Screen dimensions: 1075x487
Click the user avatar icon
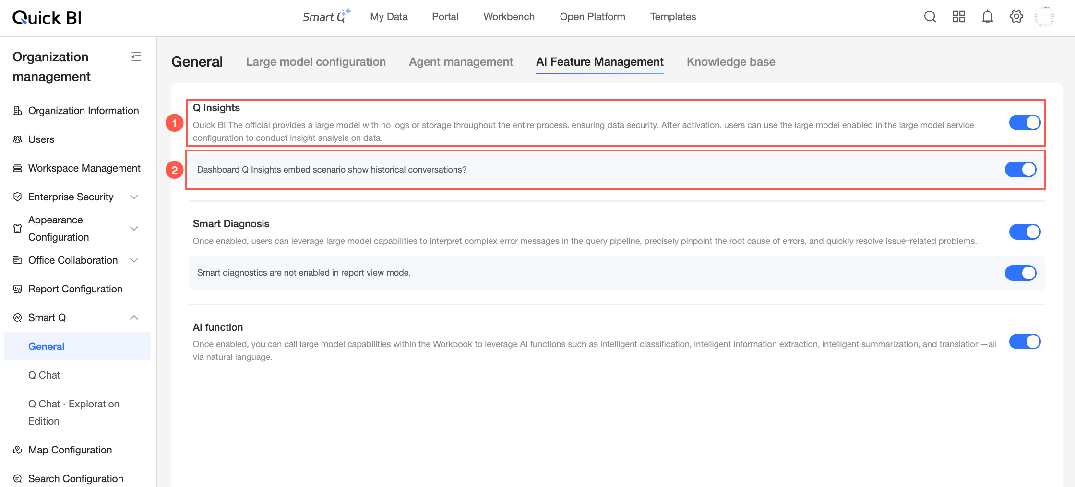[1045, 17]
